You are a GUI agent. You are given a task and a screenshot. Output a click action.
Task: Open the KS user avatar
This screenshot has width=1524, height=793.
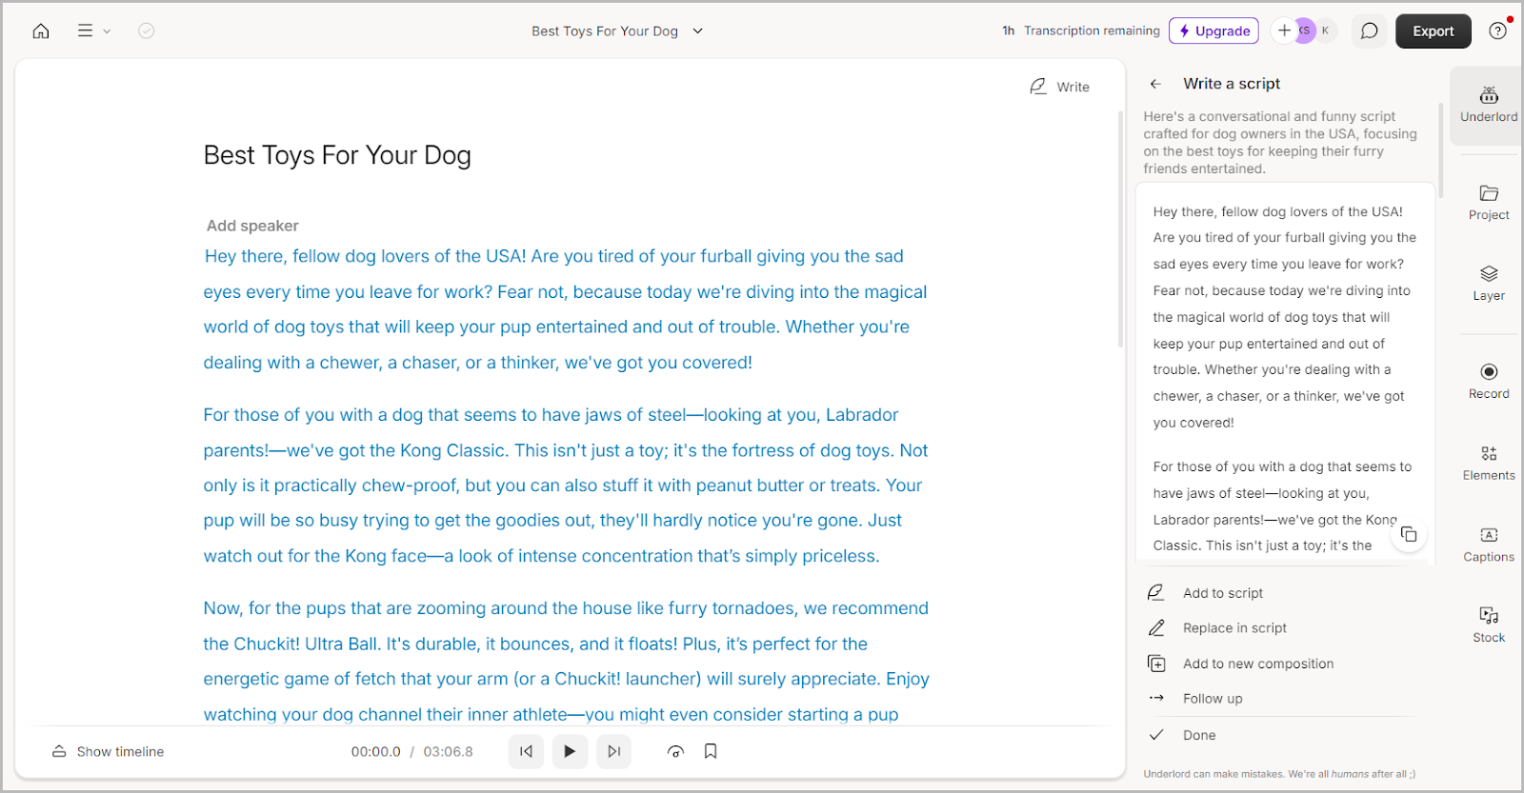tap(1304, 30)
